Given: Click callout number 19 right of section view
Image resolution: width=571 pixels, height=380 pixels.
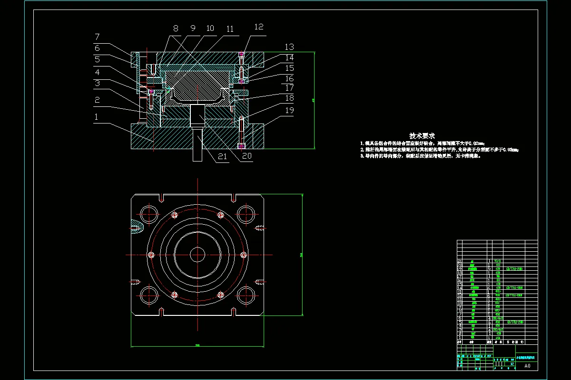Looking at the screenshot, I should point(289,111).
